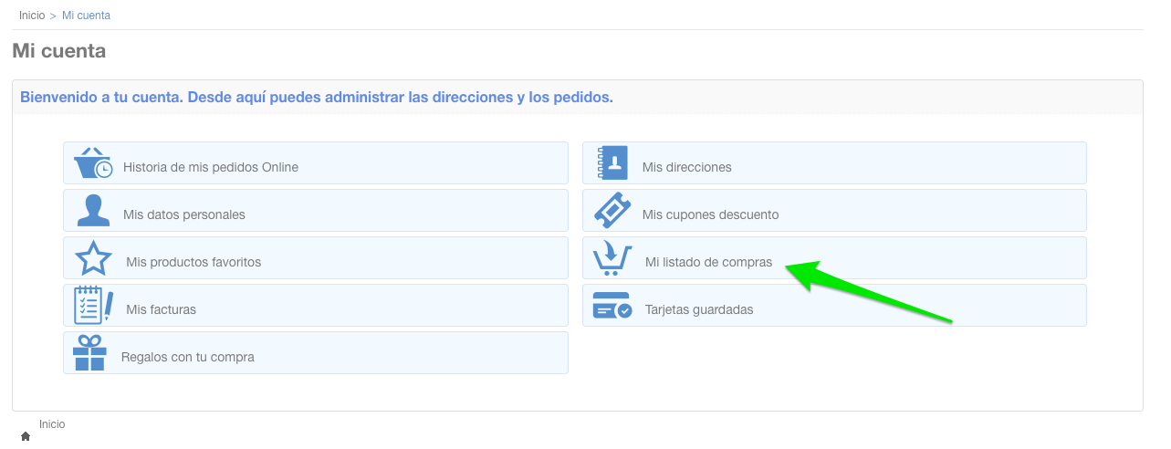Click the invoices checklist icon

[93, 306]
